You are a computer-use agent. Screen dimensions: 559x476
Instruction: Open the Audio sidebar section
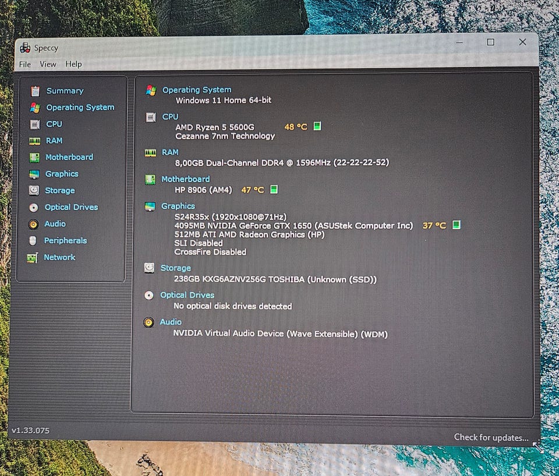[x=55, y=224]
